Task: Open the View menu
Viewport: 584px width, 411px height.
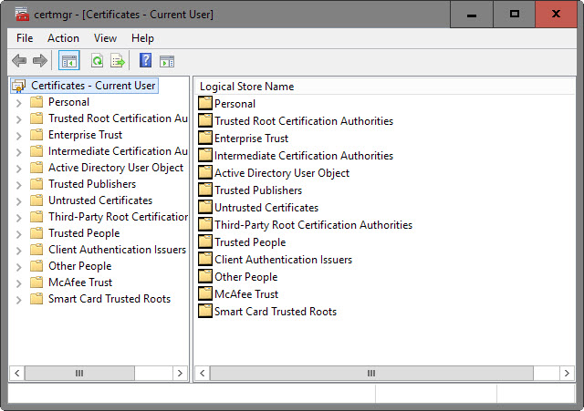Action: click(x=105, y=38)
